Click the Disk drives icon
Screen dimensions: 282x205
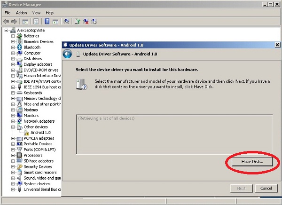click(x=19, y=59)
